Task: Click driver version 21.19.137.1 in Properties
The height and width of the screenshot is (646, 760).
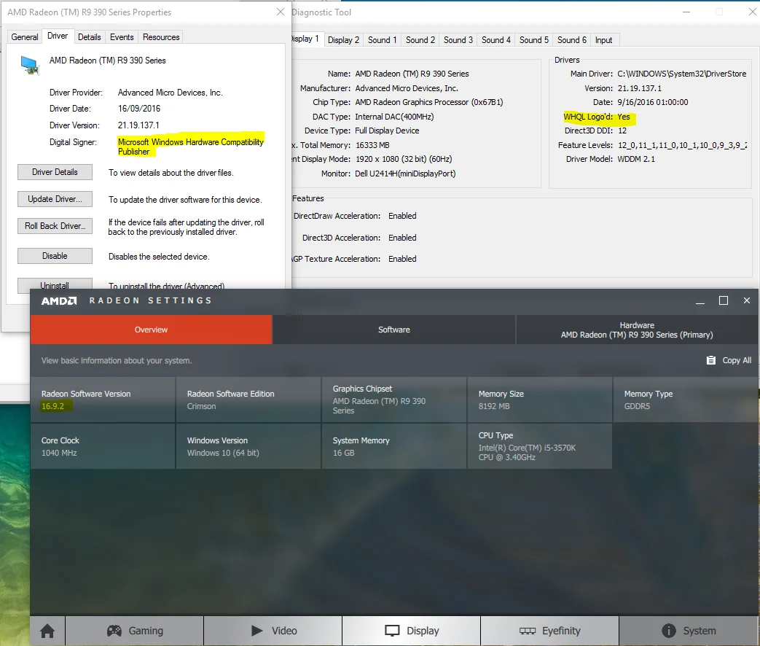Action: click(x=138, y=125)
